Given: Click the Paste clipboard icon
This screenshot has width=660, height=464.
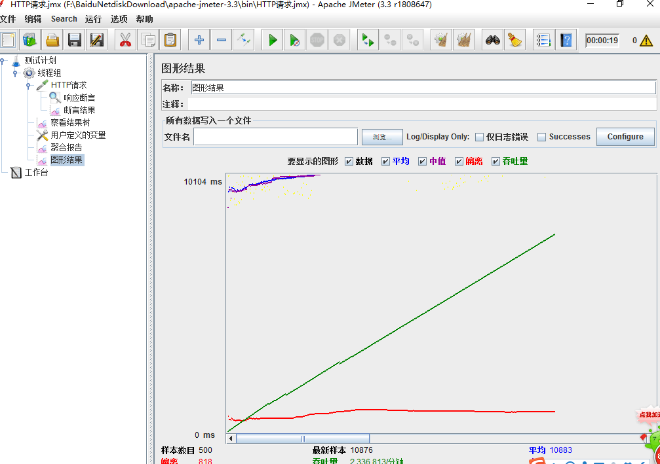Looking at the screenshot, I should [x=170, y=41].
